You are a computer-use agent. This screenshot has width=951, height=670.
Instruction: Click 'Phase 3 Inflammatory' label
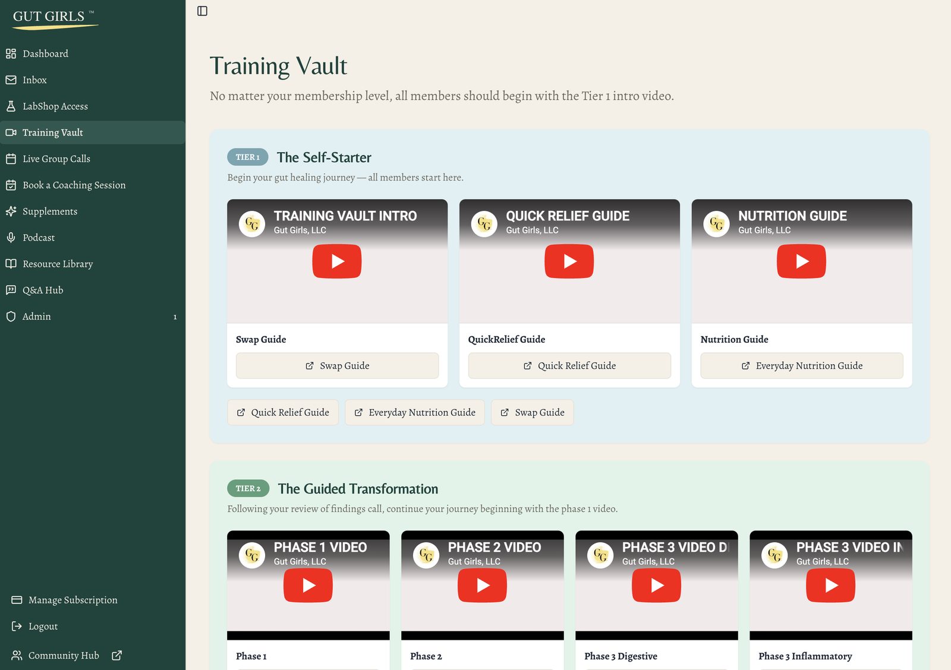pyautogui.click(x=805, y=656)
